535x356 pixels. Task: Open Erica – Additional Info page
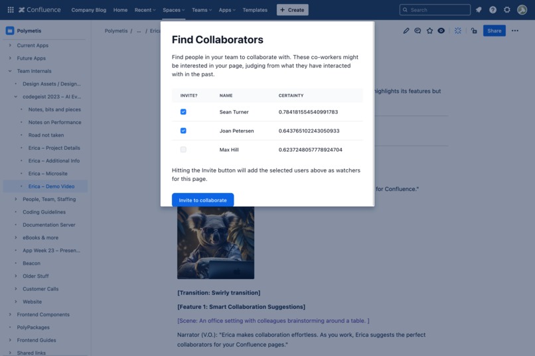(54, 160)
